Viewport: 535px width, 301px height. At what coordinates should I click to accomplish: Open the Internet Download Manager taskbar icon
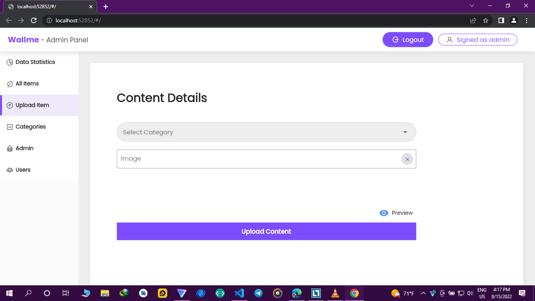[124, 293]
